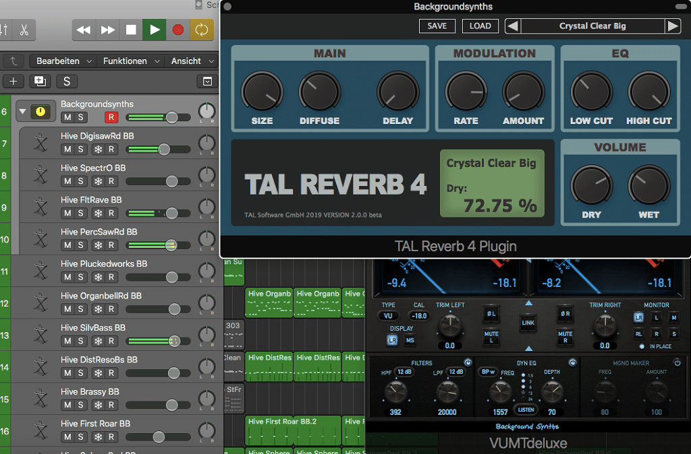Screen dimensions: 691x454
Task: Toggle the red R button on Backgroundsynths
Action: (111, 117)
